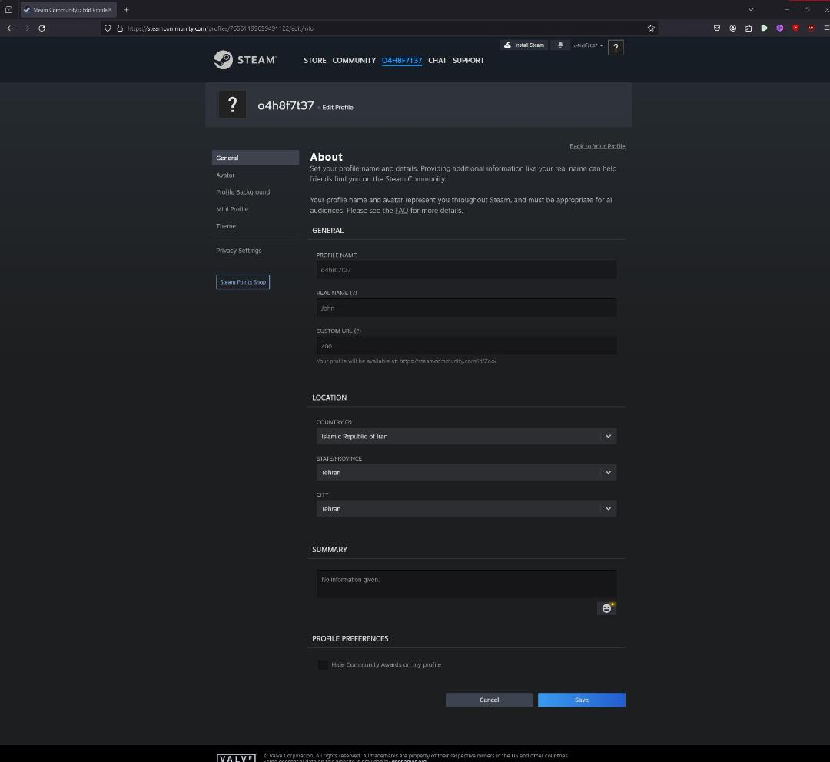Click the Valve logo in the footer
Screen dimensions: 830x762
pos(236,757)
